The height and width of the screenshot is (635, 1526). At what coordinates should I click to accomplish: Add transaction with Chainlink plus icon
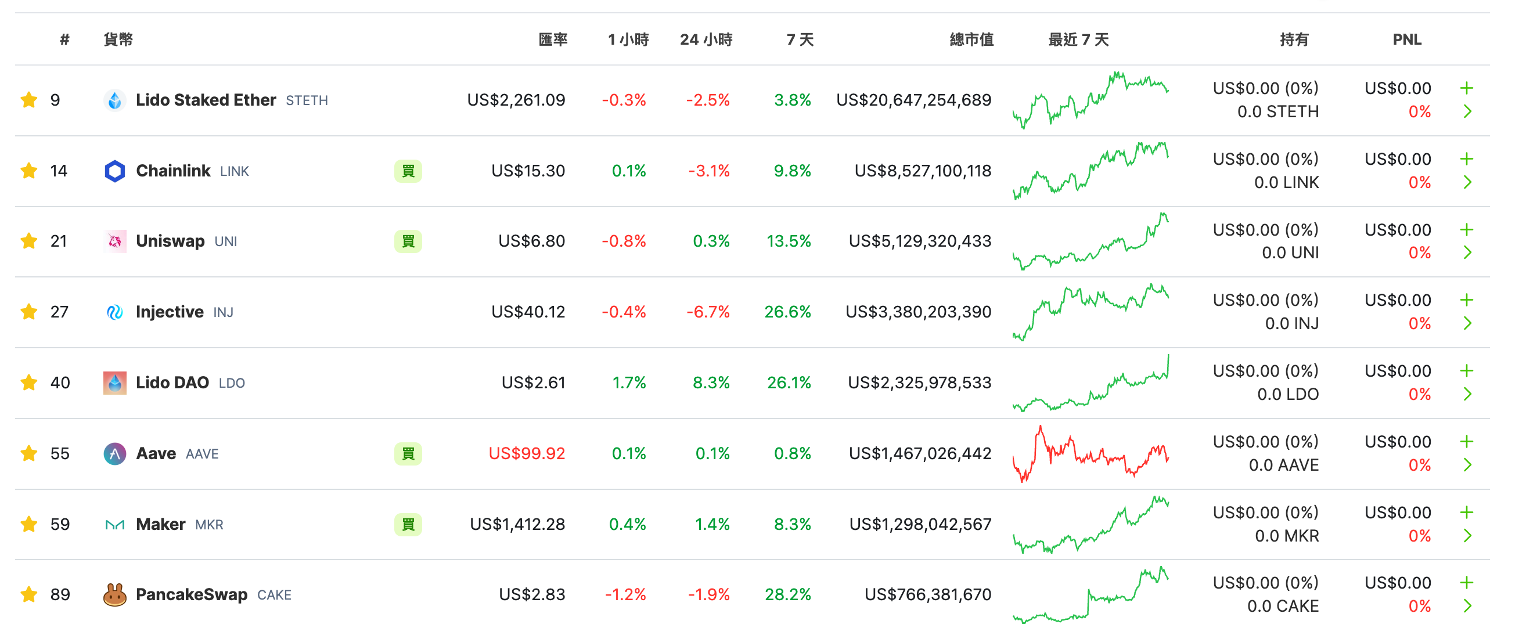pyautogui.click(x=1466, y=159)
